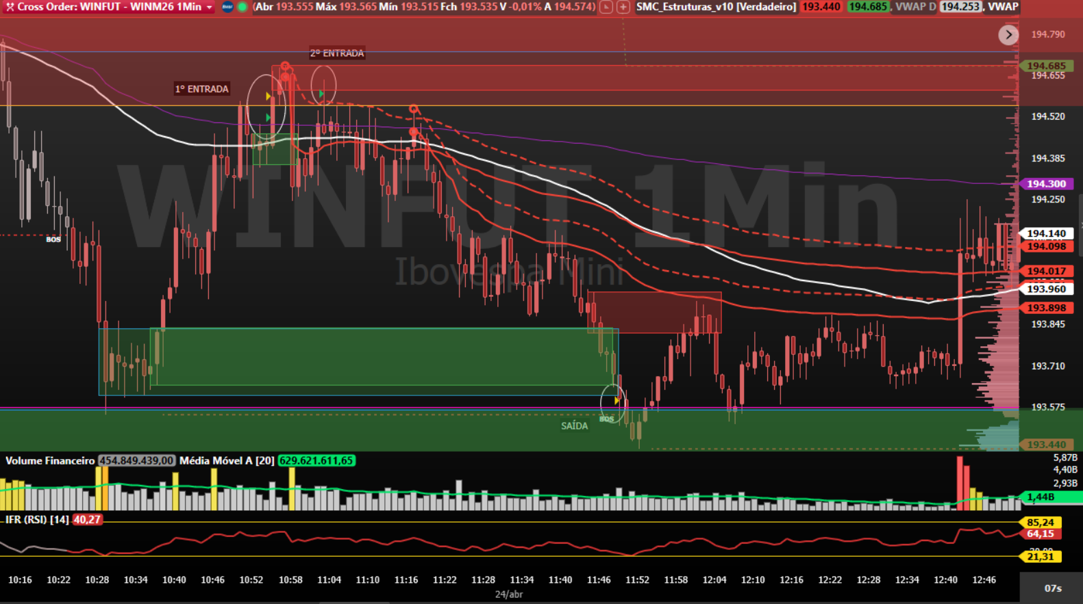Click the blue broker logo icon
This screenshot has width=1083, height=604.
[x=227, y=7]
